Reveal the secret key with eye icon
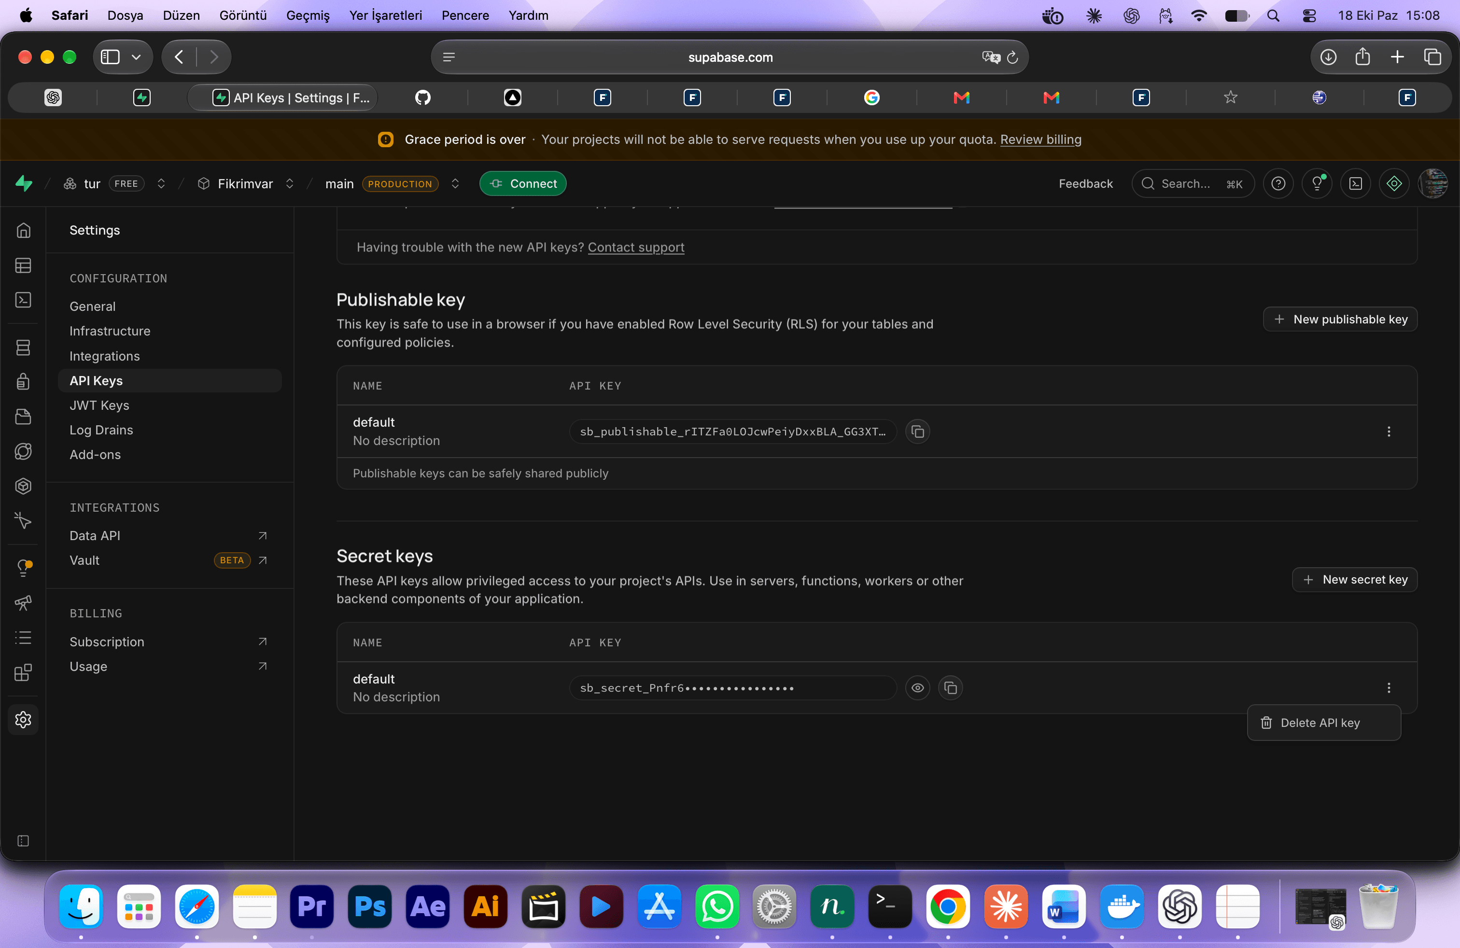This screenshot has height=948, width=1460. pyautogui.click(x=917, y=688)
